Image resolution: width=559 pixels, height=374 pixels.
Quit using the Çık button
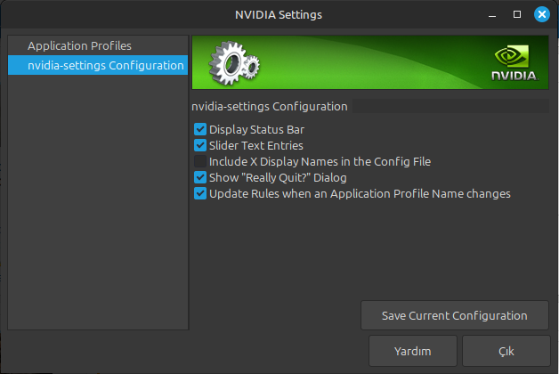click(x=506, y=352)
